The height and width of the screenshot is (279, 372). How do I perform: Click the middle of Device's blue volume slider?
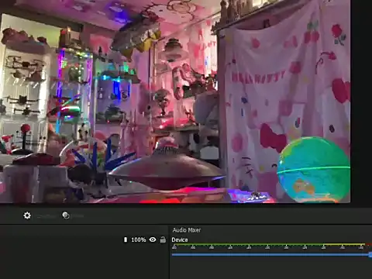(270, 255)
